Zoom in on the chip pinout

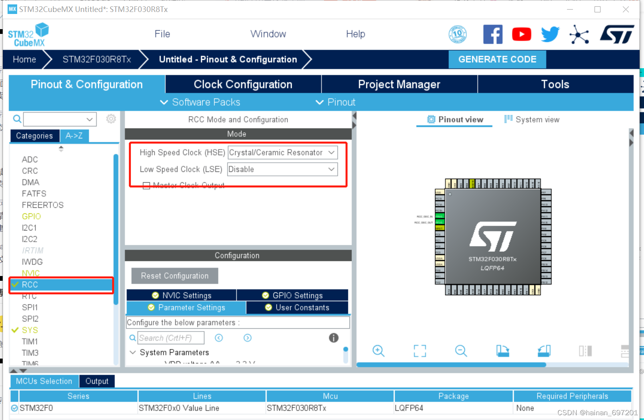pos(378,351)
